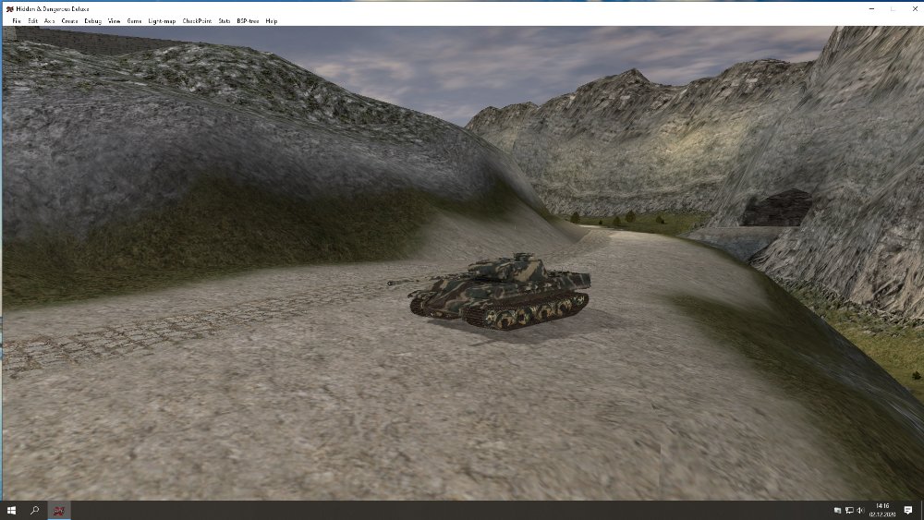This screenshot has height=520, width=924.
Task: Open the Edit menu
Action: tap(33, 20)
